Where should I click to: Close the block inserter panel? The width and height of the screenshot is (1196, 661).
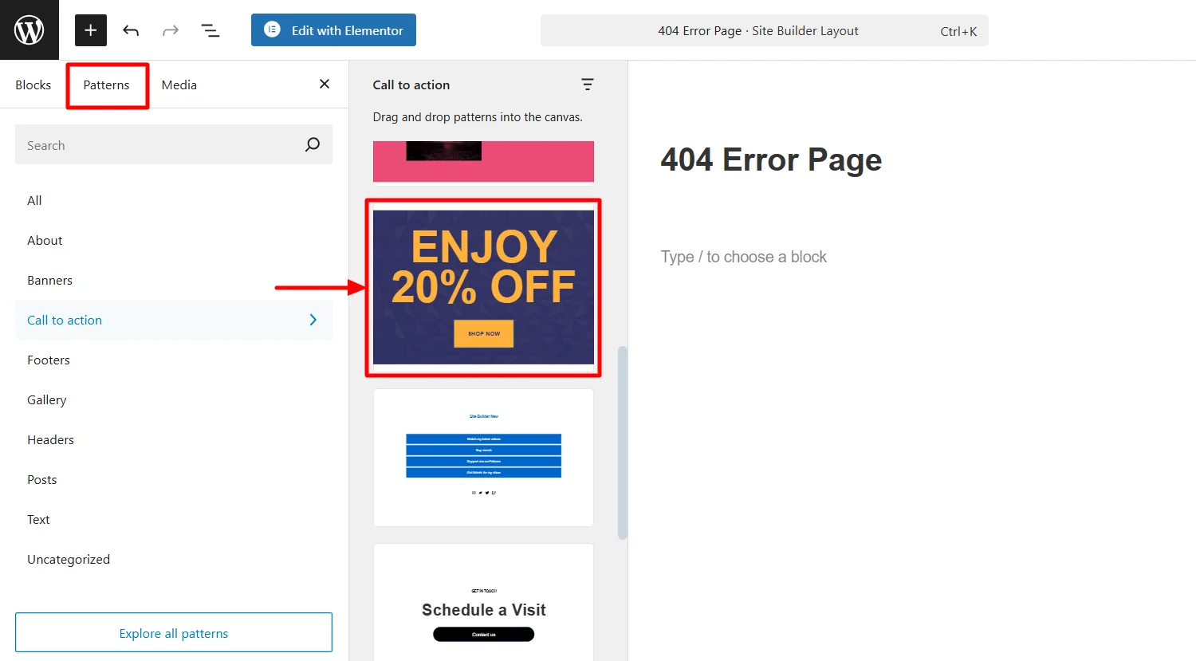pos(325,84)
